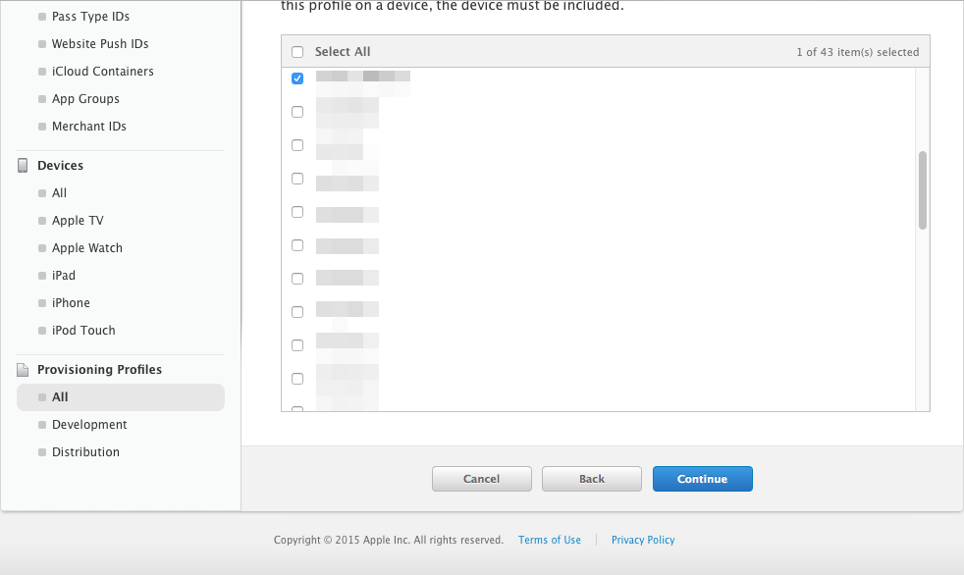
Task: Show Apple TV devices
Action: coord(78,221)
